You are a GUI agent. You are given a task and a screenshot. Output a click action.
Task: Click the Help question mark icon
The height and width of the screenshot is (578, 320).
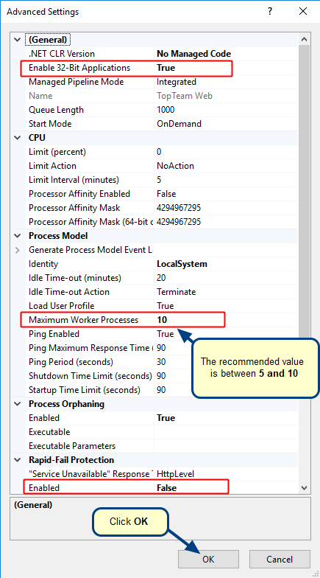click(x=270, y=12)
